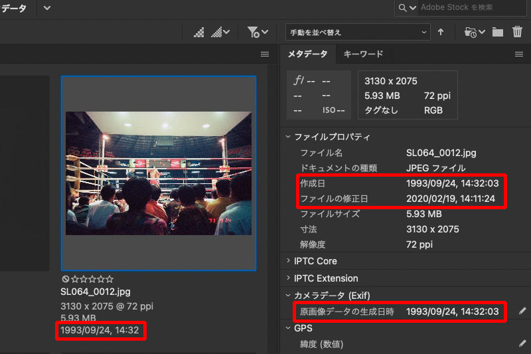Collapse the カメラデータ (Exif) section
This screenshot has width=531, height=354.
(x=288, y=295)
